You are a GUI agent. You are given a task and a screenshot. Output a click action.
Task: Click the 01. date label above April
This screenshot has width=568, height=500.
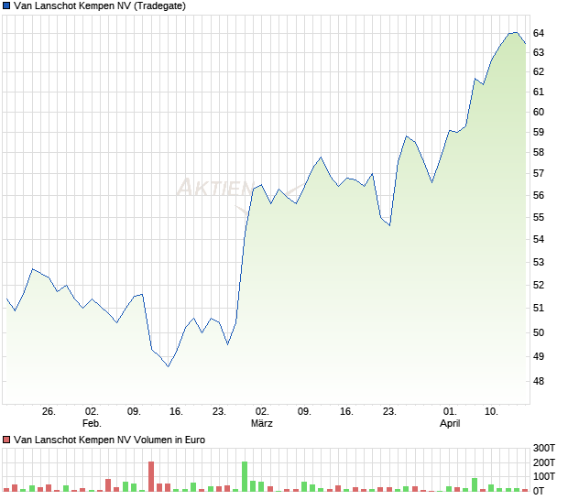tap(450, 412)
